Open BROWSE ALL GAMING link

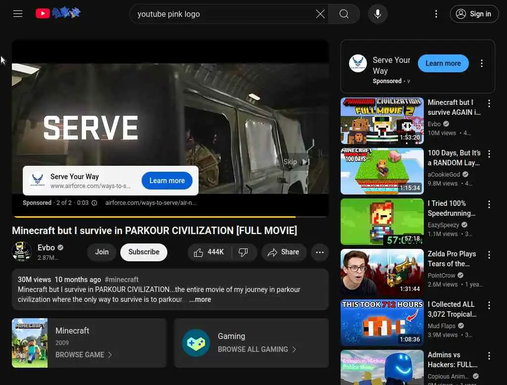click(x=257, y=349)
